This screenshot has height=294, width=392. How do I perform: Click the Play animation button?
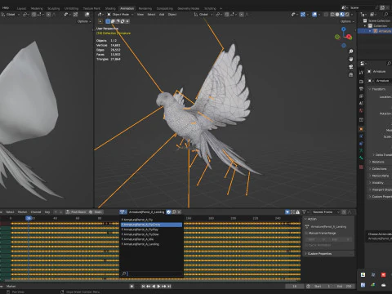[158, 286]
